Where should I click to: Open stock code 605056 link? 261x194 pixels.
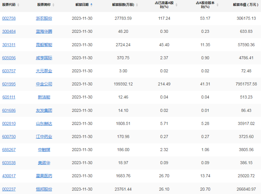pos(9,58)
